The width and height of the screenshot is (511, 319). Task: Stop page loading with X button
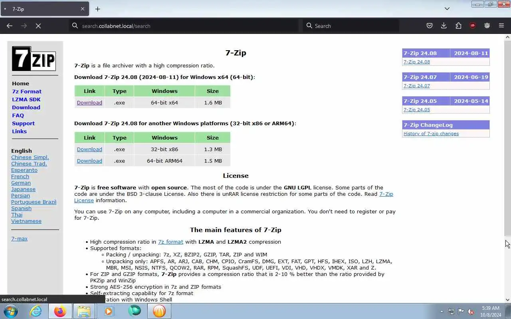pos(38,26)
